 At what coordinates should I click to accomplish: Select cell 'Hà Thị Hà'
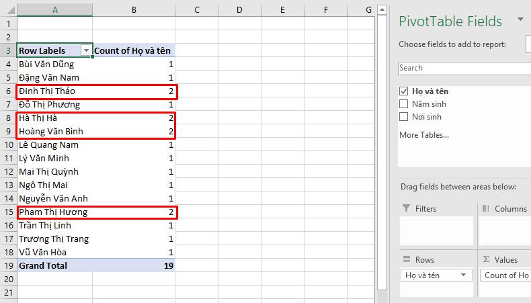coord(55,118)
